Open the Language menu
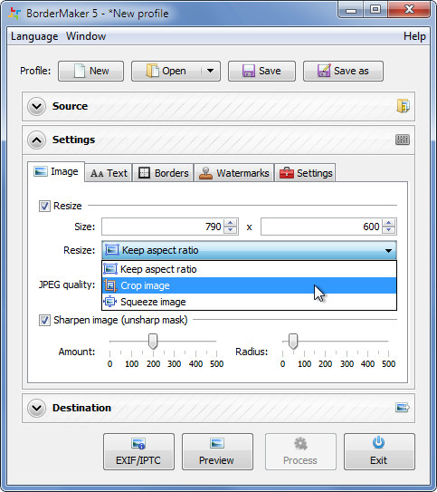The width and height of the screenshot is (437, 492). [34, 36]
